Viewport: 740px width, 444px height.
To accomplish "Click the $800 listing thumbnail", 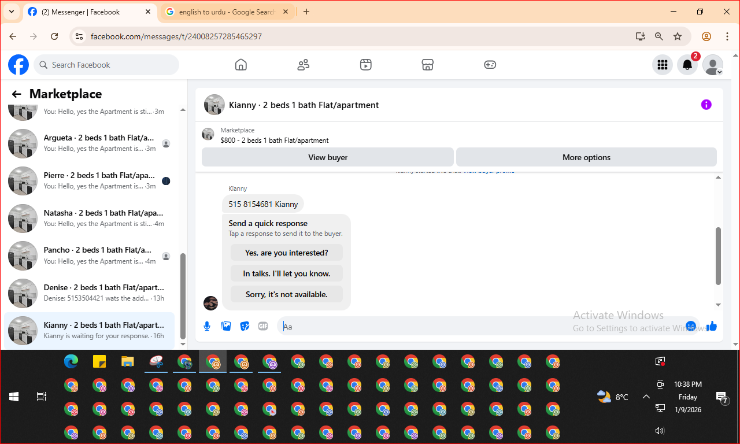I will pyautogui.click(x=208, y=134).
